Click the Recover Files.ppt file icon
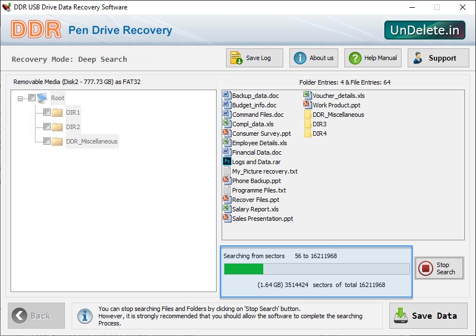 tap(227, 199)
